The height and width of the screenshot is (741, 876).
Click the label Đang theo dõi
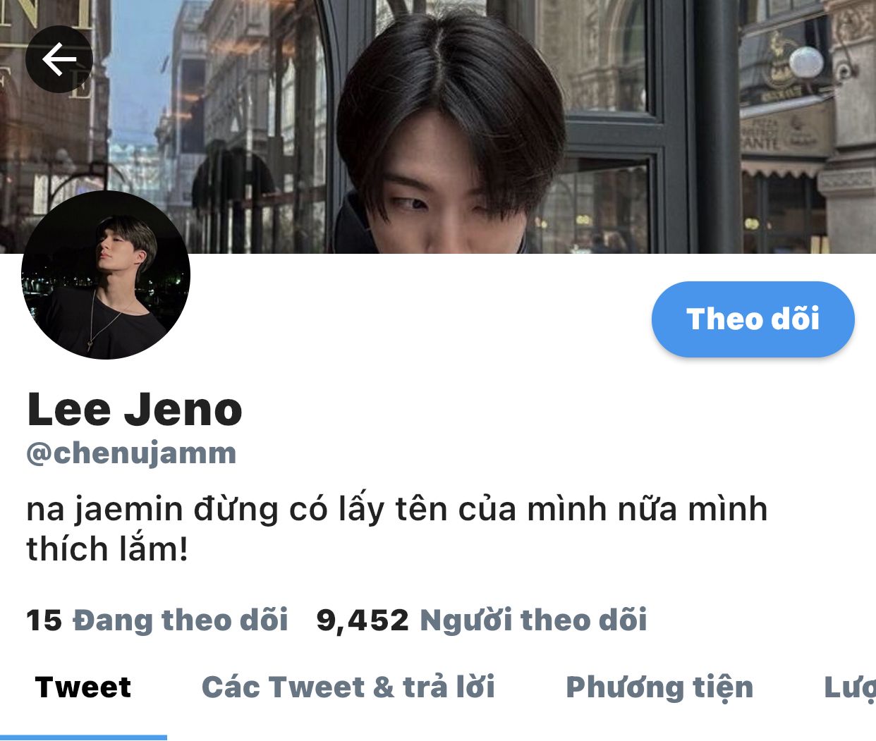click(181, 620)
